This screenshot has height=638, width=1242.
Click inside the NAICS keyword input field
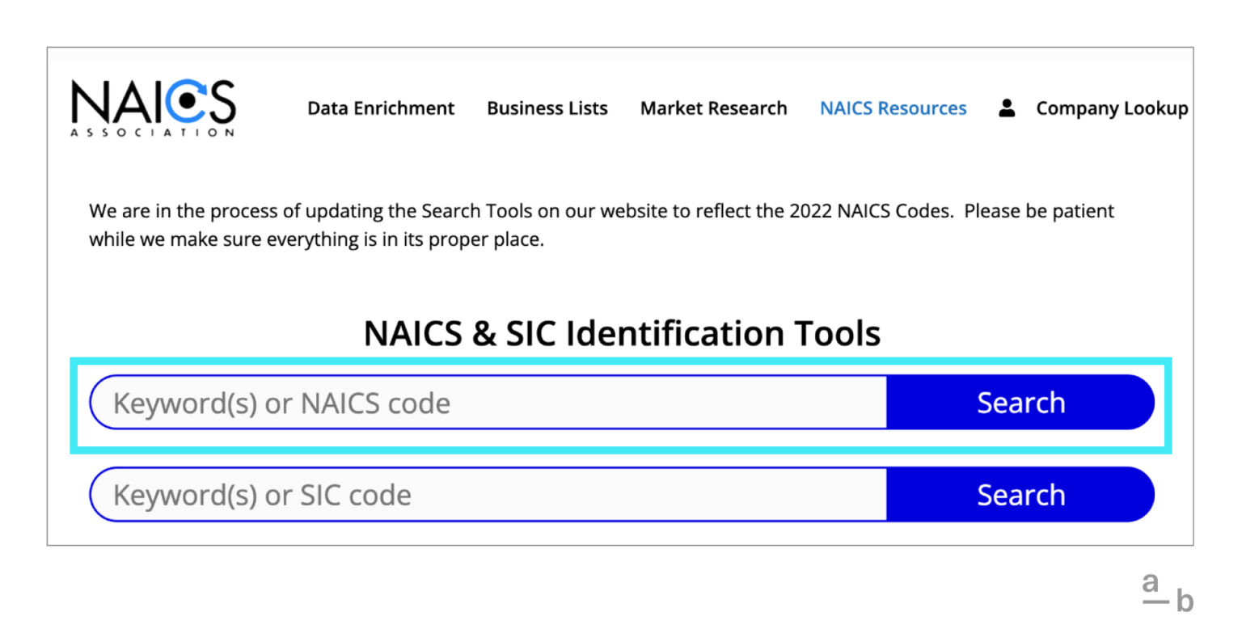pyautogui.click(x=485, y=402)
